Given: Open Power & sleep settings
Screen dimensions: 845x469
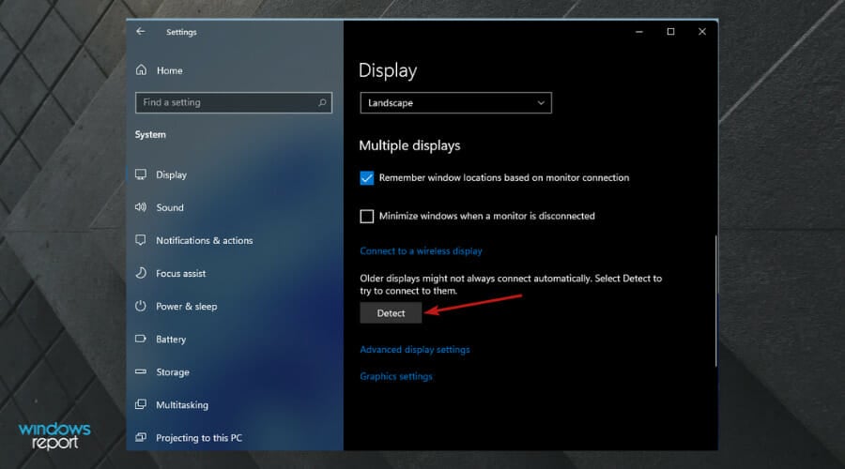Looking at the screenshot, I should 187,306.
